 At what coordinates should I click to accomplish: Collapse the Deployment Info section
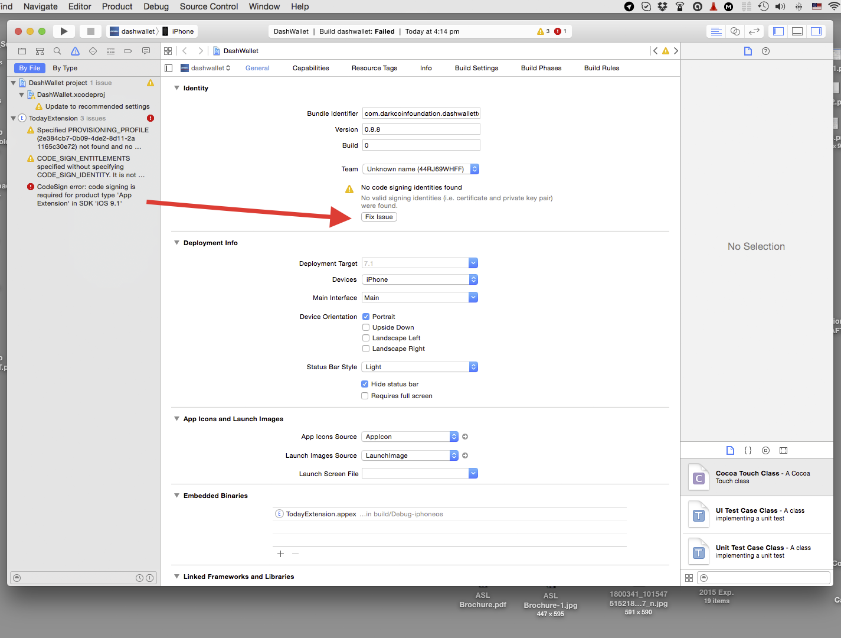(x=176, y=243)
